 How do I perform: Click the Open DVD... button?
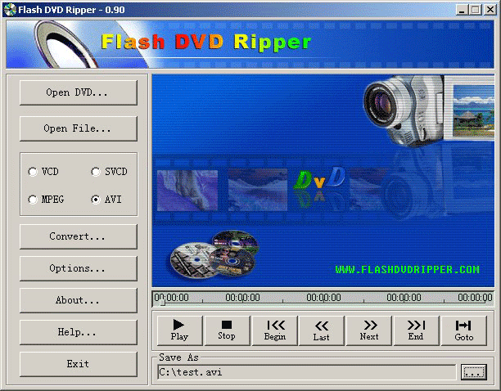click(x=78, y=92)
